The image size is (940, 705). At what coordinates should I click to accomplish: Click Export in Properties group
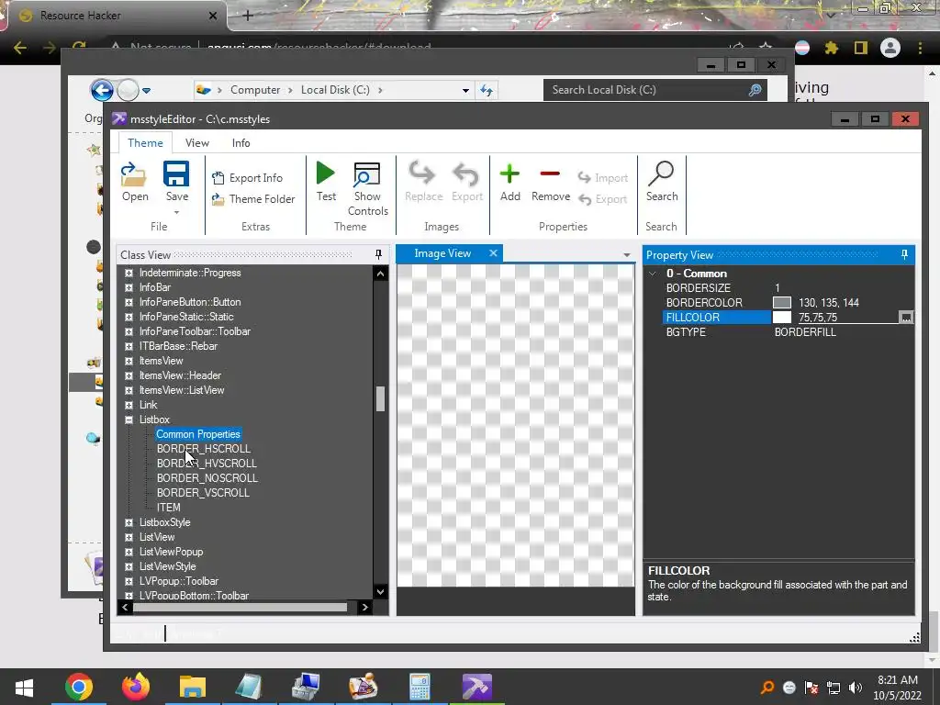603,199
